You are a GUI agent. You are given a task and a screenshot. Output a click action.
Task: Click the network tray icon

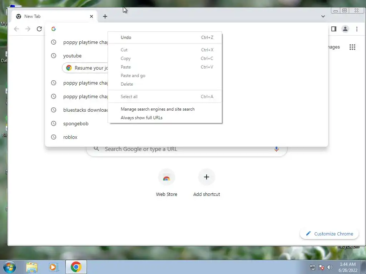(x=312, y=267)
